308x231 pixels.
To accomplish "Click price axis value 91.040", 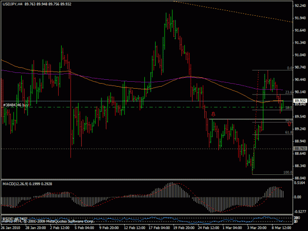I will [x=300, y=55].
